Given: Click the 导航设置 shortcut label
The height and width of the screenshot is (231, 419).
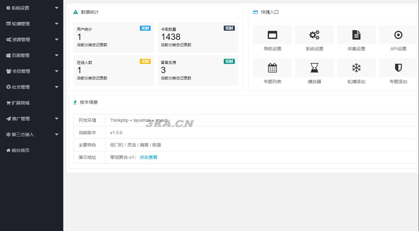Looking at the screenshot, I should (272, 49).
